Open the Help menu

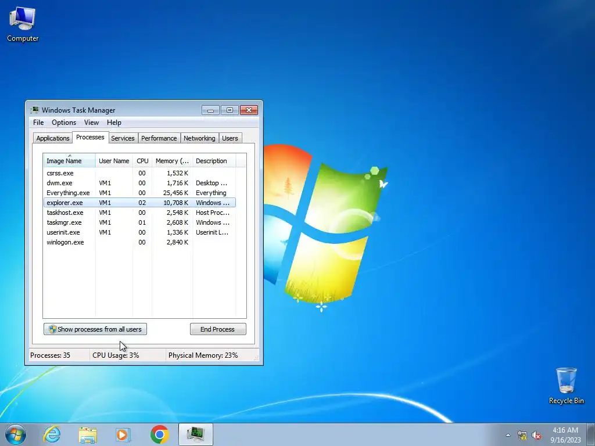click(114, 123)
